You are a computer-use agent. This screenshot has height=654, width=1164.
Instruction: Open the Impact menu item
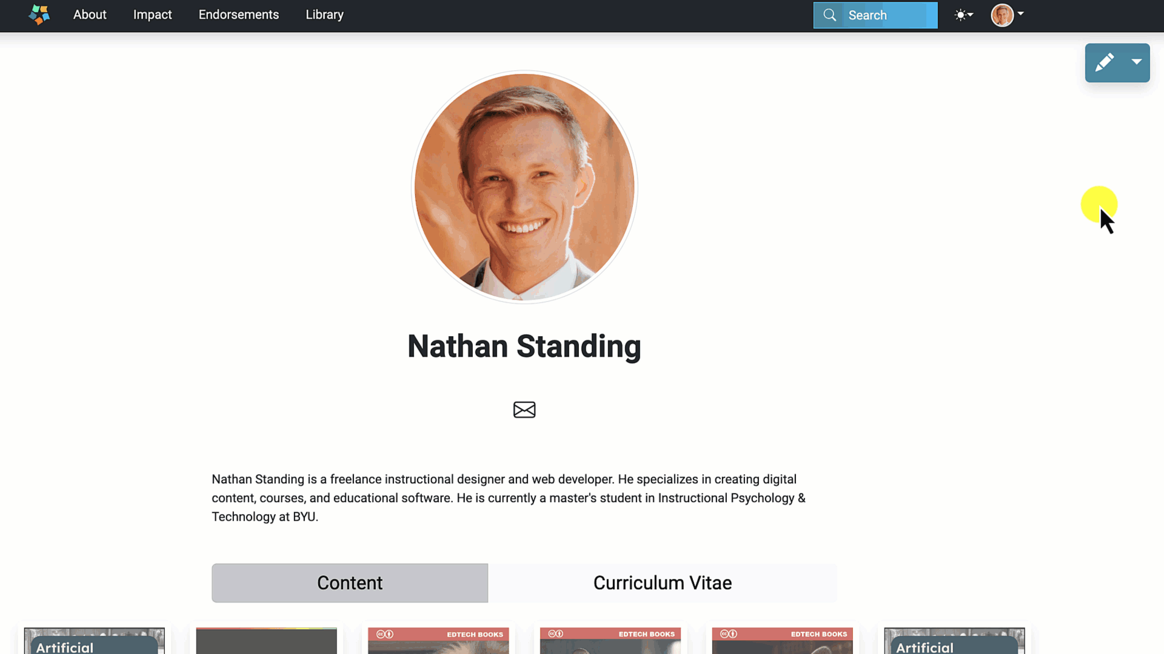click(152, 15)
